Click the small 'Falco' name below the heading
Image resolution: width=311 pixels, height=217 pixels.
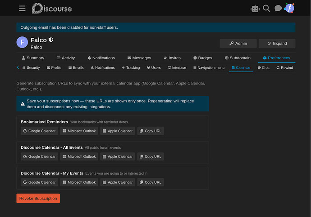pyautogui.click(x=37, y=47)
